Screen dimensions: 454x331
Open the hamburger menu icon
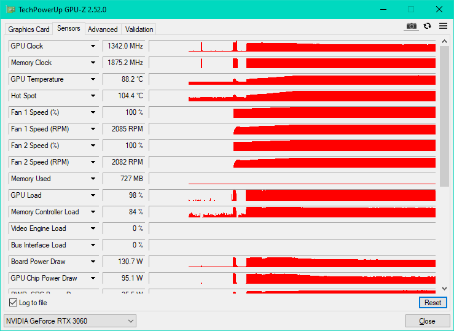coord(444,26)
